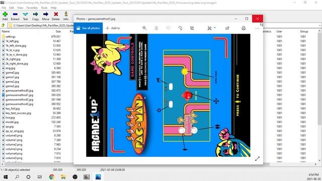
Task: Select file eng.jpg
Action: click(x=10, y=68)
